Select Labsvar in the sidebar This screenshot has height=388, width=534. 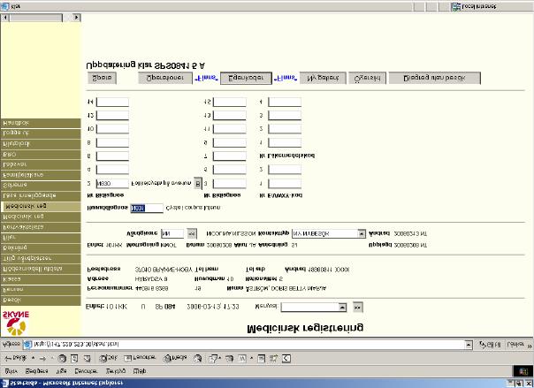point(41,164)
